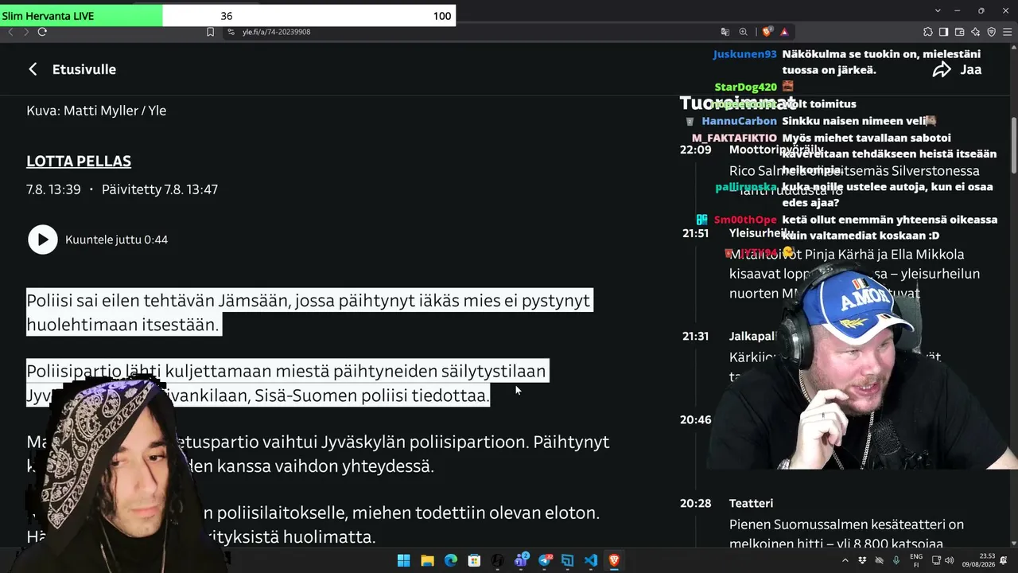Viewport: 1018px width, 573px height.
Task: Open Telegram from the taskbar
Action: click(x=545, y=560)
